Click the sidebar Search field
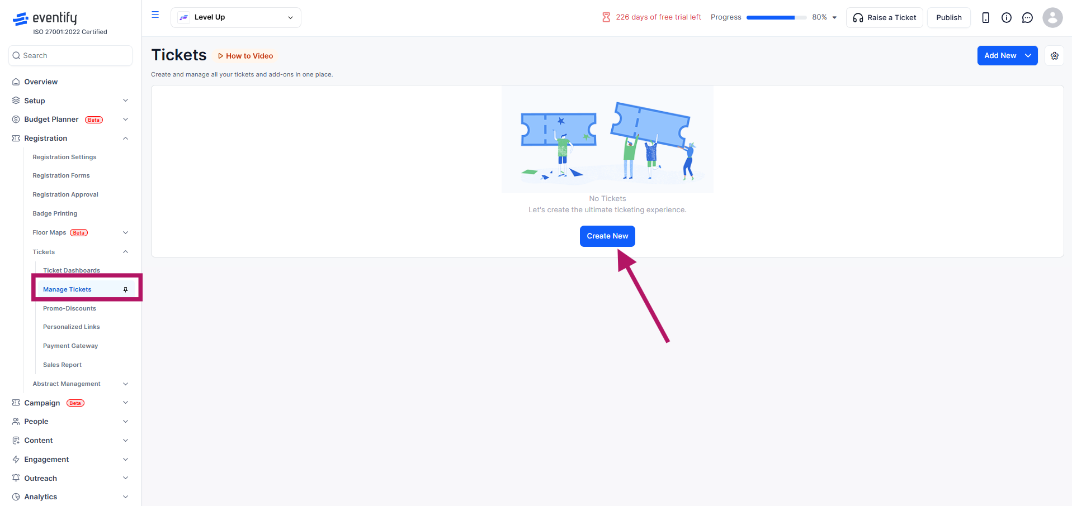Viewport: 1072px width, 506px height. 70,55
